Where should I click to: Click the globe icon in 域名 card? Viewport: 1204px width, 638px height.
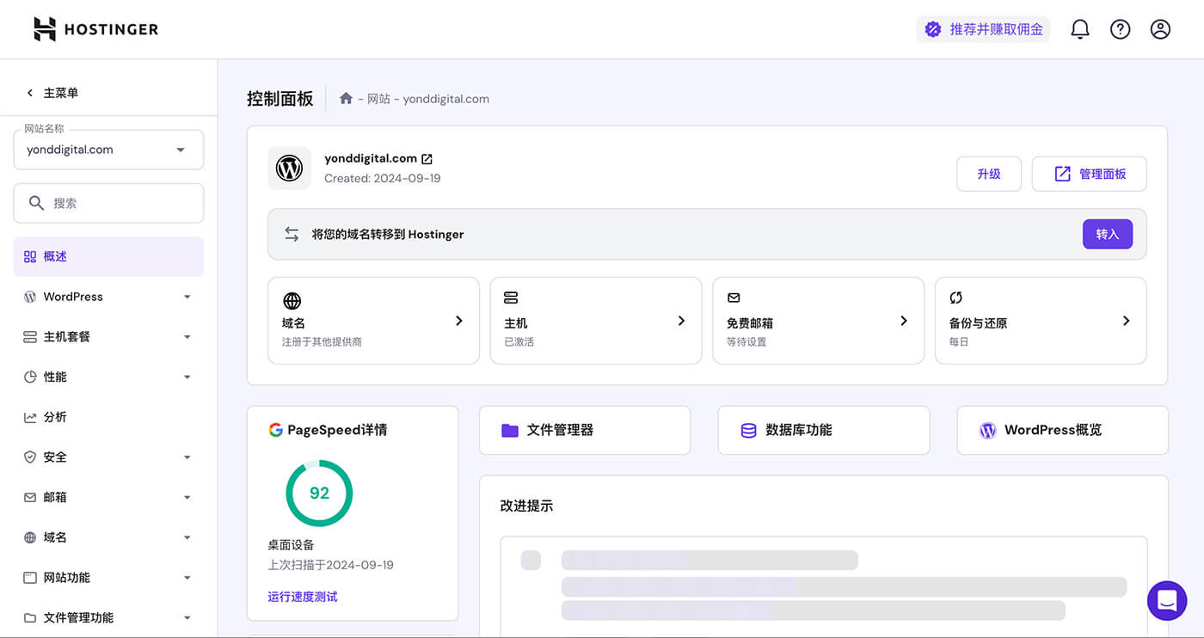tap(292, 301)
